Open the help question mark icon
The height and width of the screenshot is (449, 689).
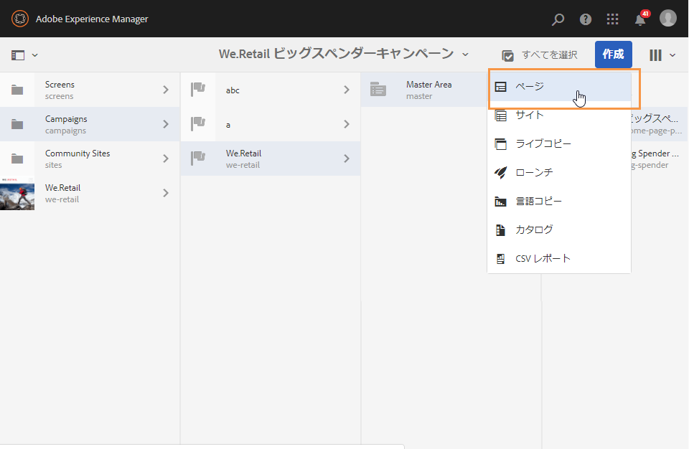coord(586,19)
